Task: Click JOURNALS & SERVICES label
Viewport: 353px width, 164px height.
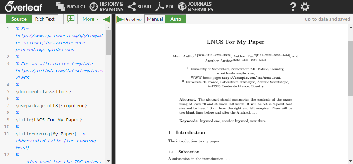Action: coord(200,7)
